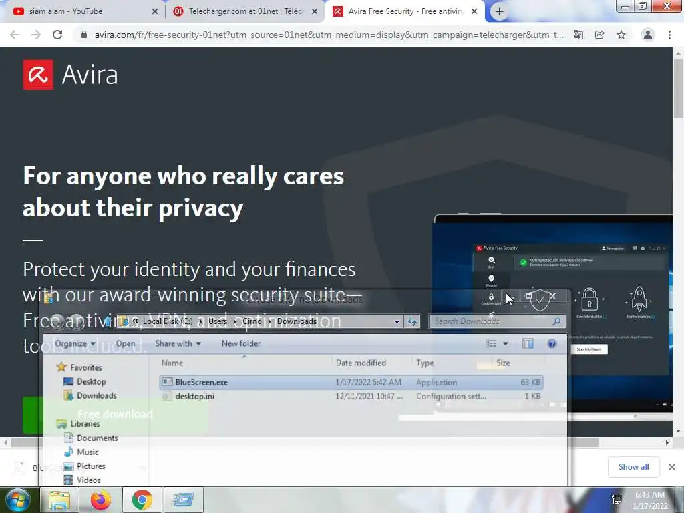
Task: Refresh Explorer folder button
Action: (x=412, y=321)
